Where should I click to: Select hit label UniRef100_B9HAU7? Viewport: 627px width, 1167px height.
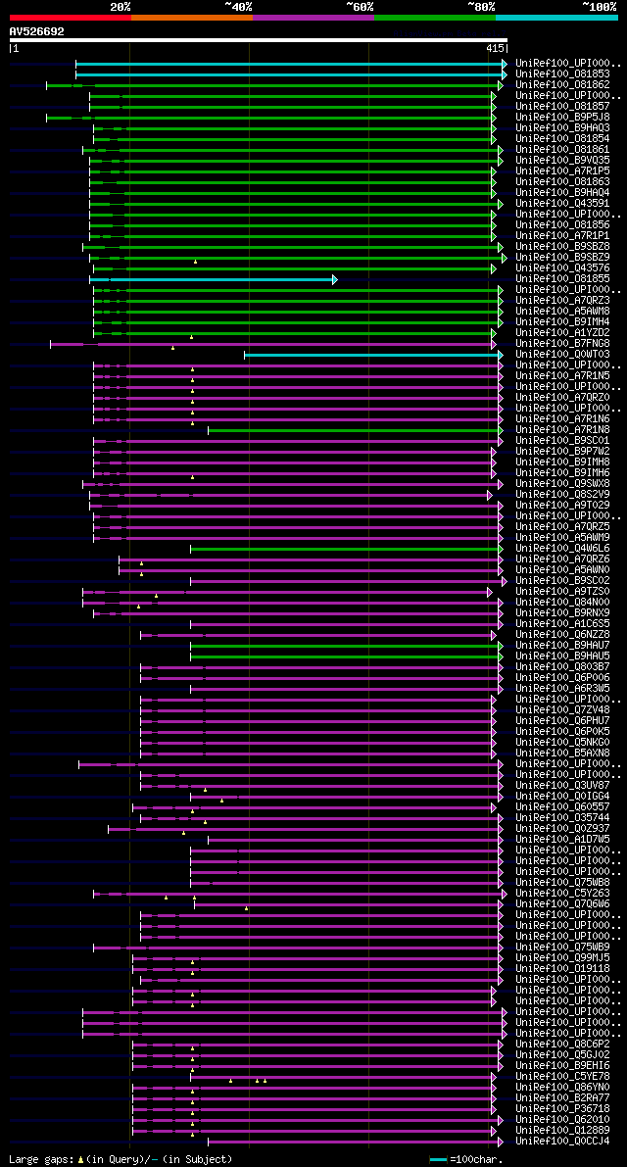pyautogui.click(x=562, y=646)
